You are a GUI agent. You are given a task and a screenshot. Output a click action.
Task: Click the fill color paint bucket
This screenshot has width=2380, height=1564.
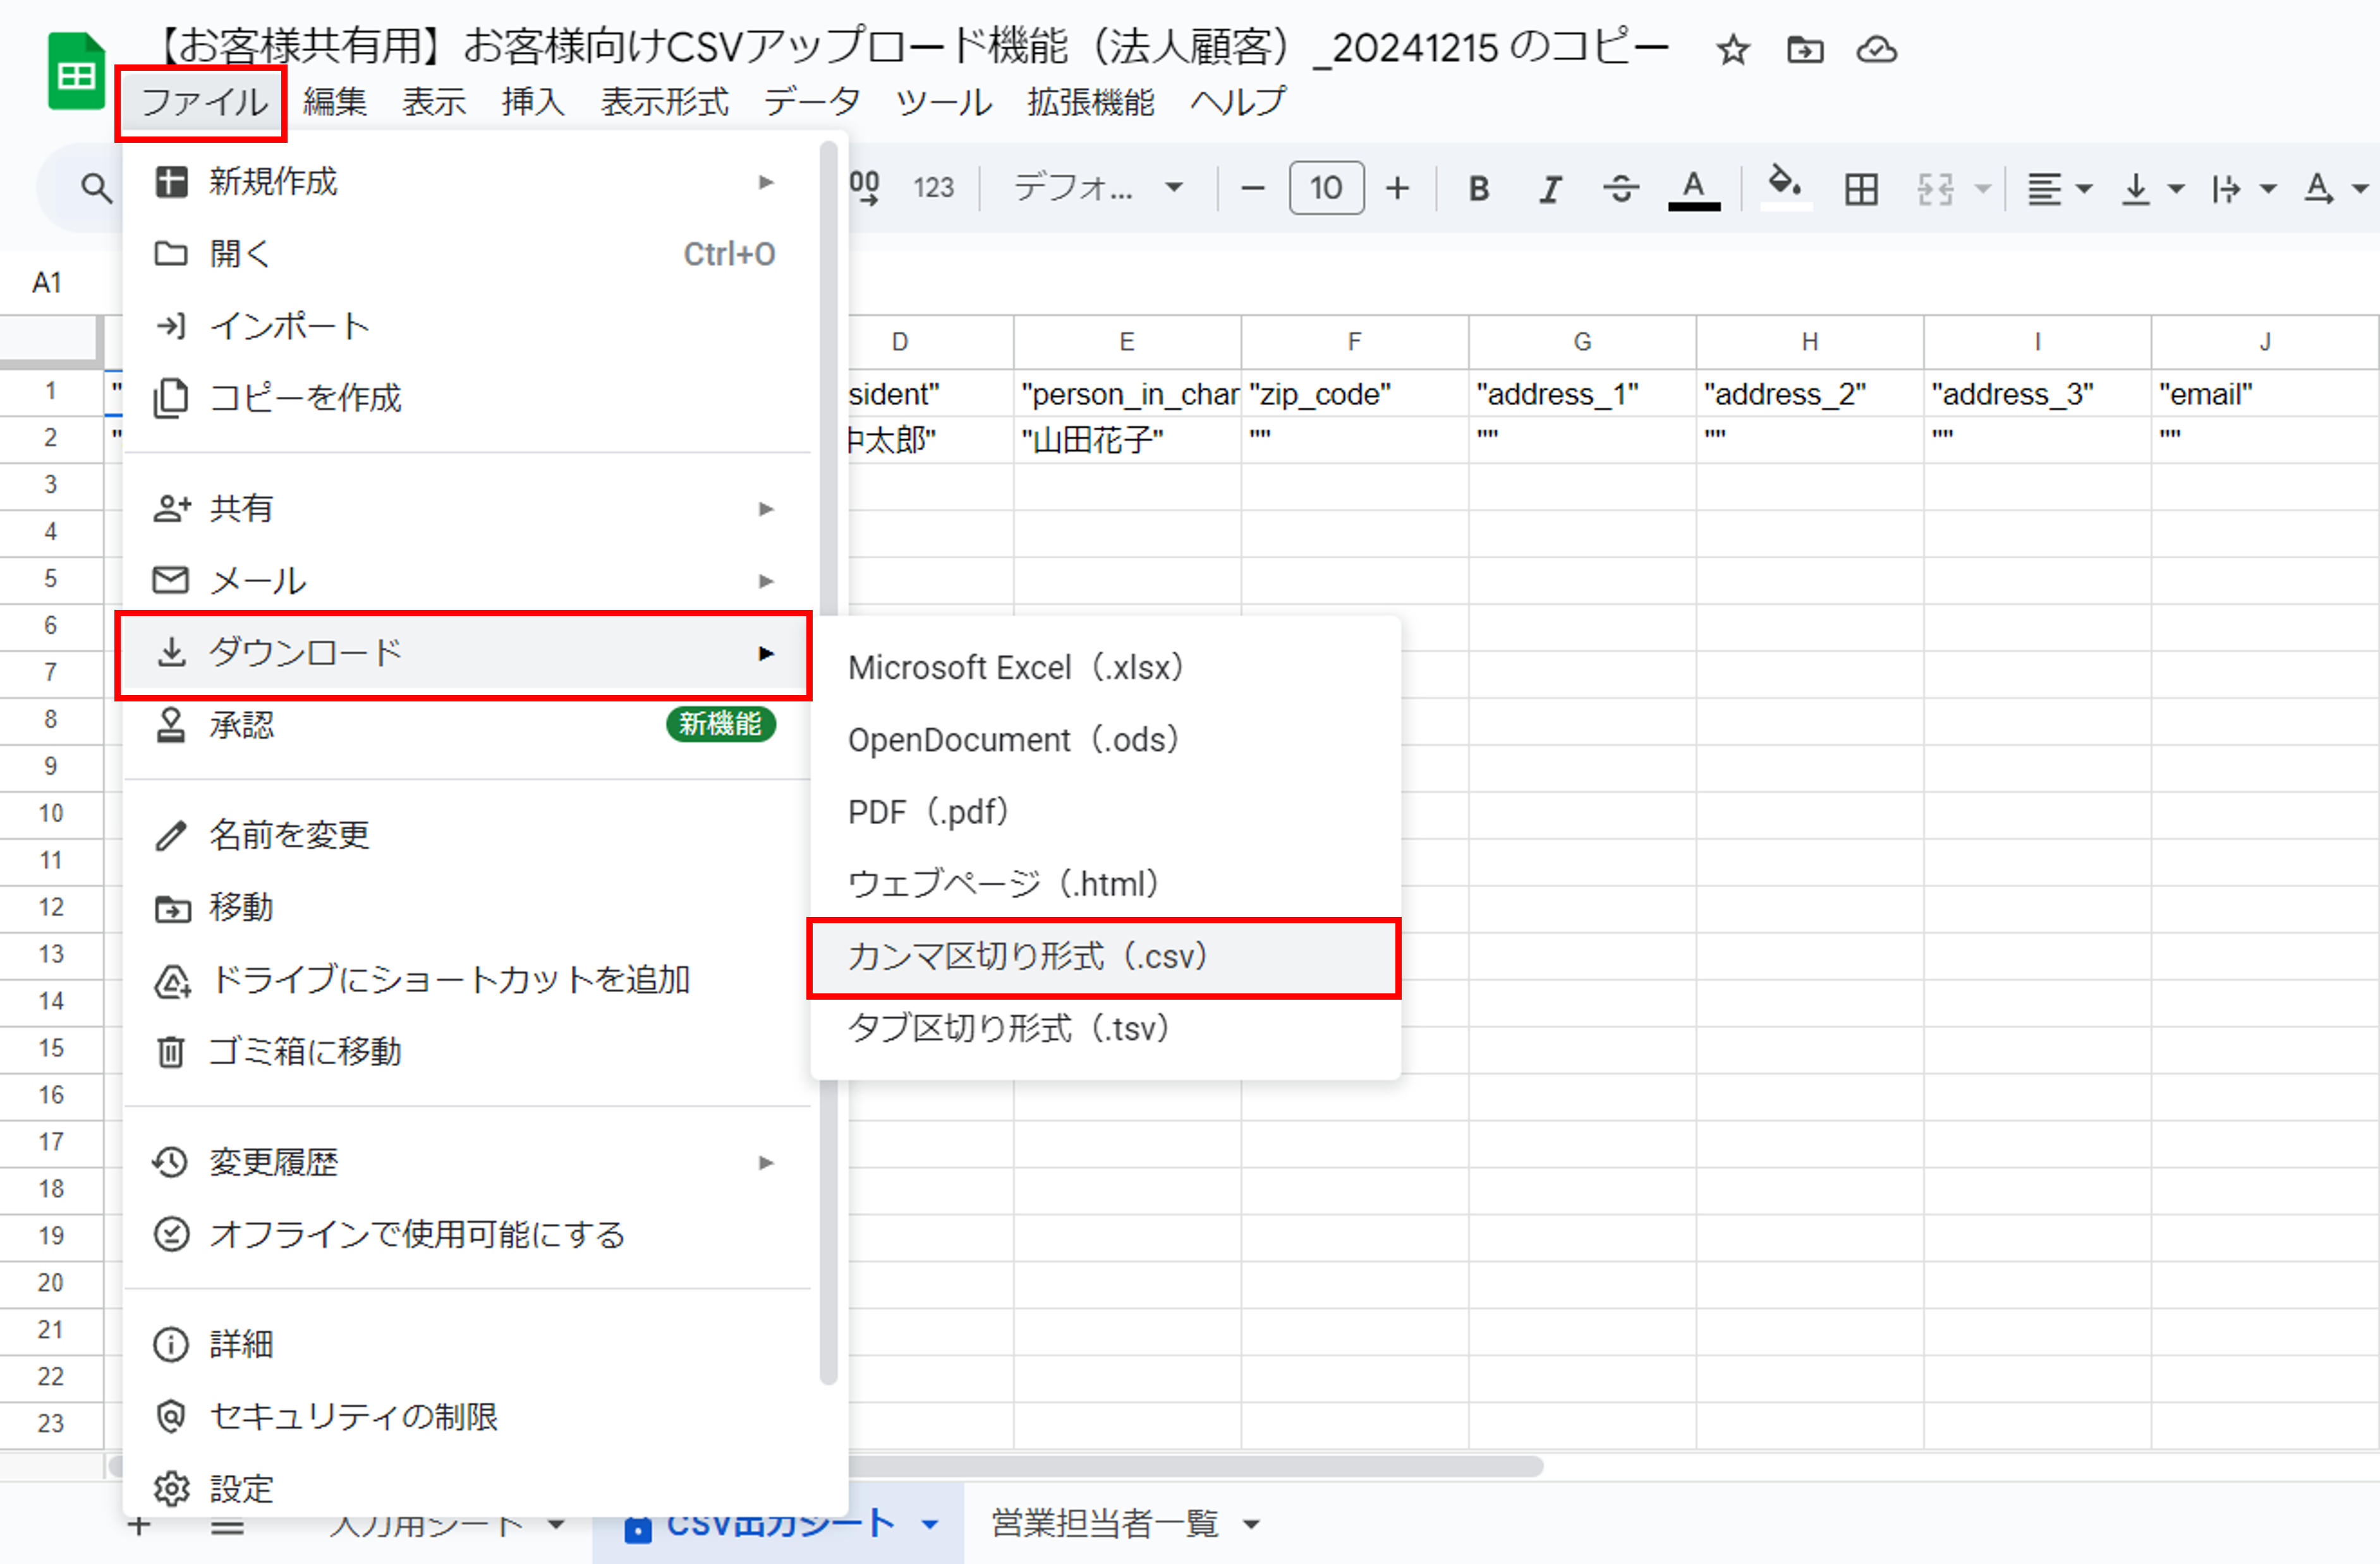1785,186
